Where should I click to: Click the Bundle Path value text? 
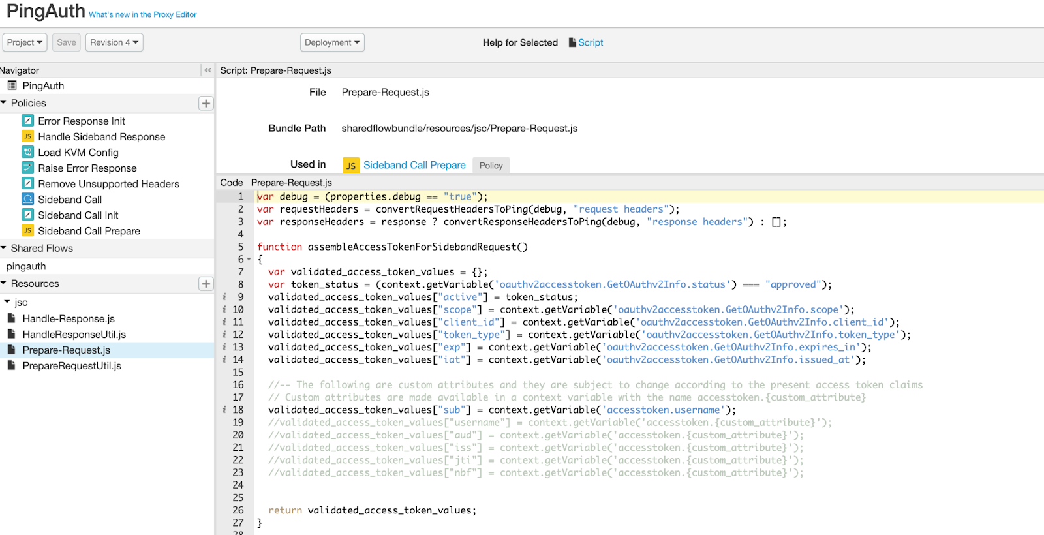(x=459, y=128)
